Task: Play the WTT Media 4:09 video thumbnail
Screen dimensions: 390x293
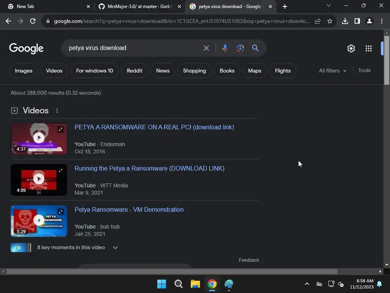Action: point(39,180)
